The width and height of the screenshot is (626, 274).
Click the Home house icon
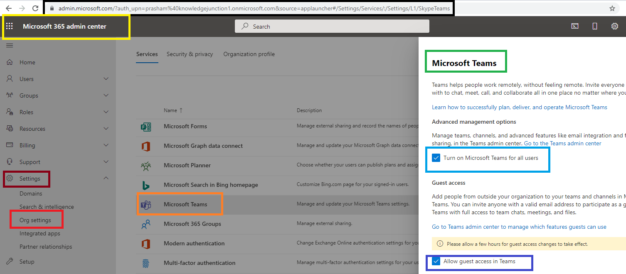click(x=10, y=62)
